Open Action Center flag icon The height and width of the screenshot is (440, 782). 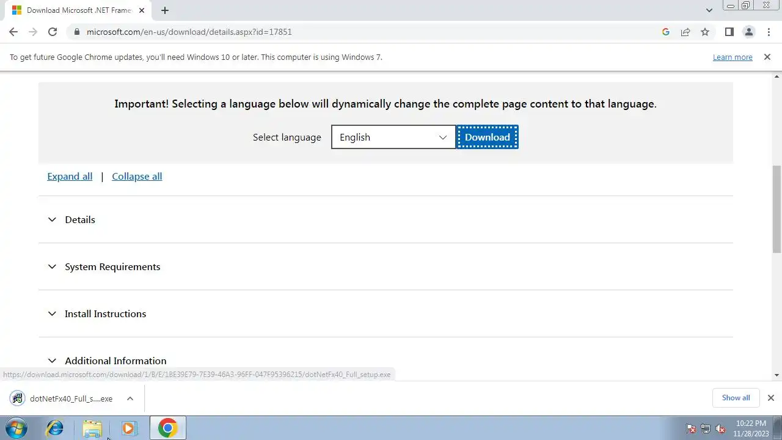[691, 428]
